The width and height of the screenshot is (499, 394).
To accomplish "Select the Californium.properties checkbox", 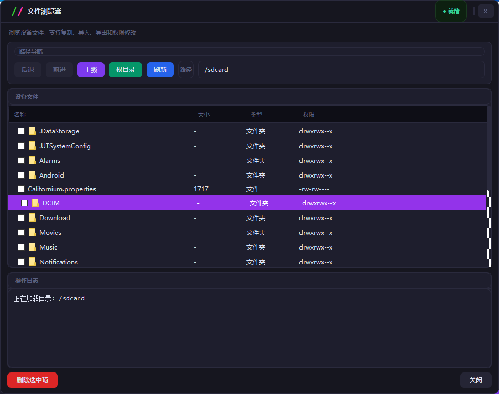I will coord(22,189).
